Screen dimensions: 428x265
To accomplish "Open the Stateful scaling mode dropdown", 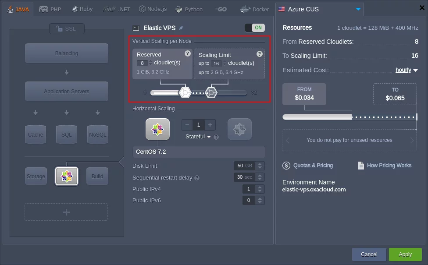I will pyautogui.click(x=198, y=137).
